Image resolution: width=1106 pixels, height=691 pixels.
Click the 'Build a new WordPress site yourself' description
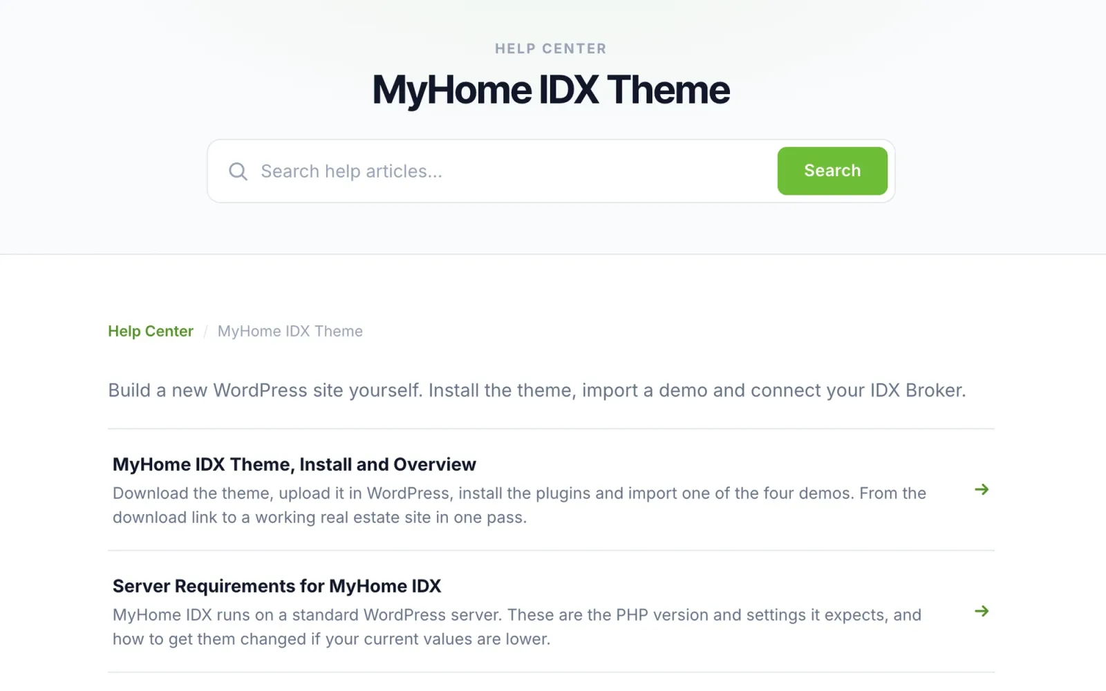tap(537, 390)
